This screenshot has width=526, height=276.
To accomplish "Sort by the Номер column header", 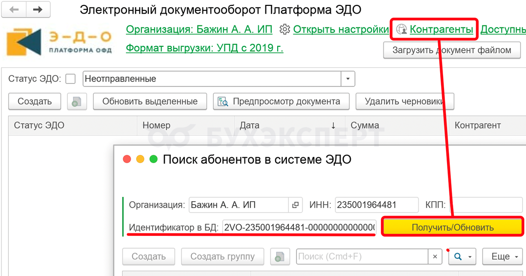I will point(185,126).
